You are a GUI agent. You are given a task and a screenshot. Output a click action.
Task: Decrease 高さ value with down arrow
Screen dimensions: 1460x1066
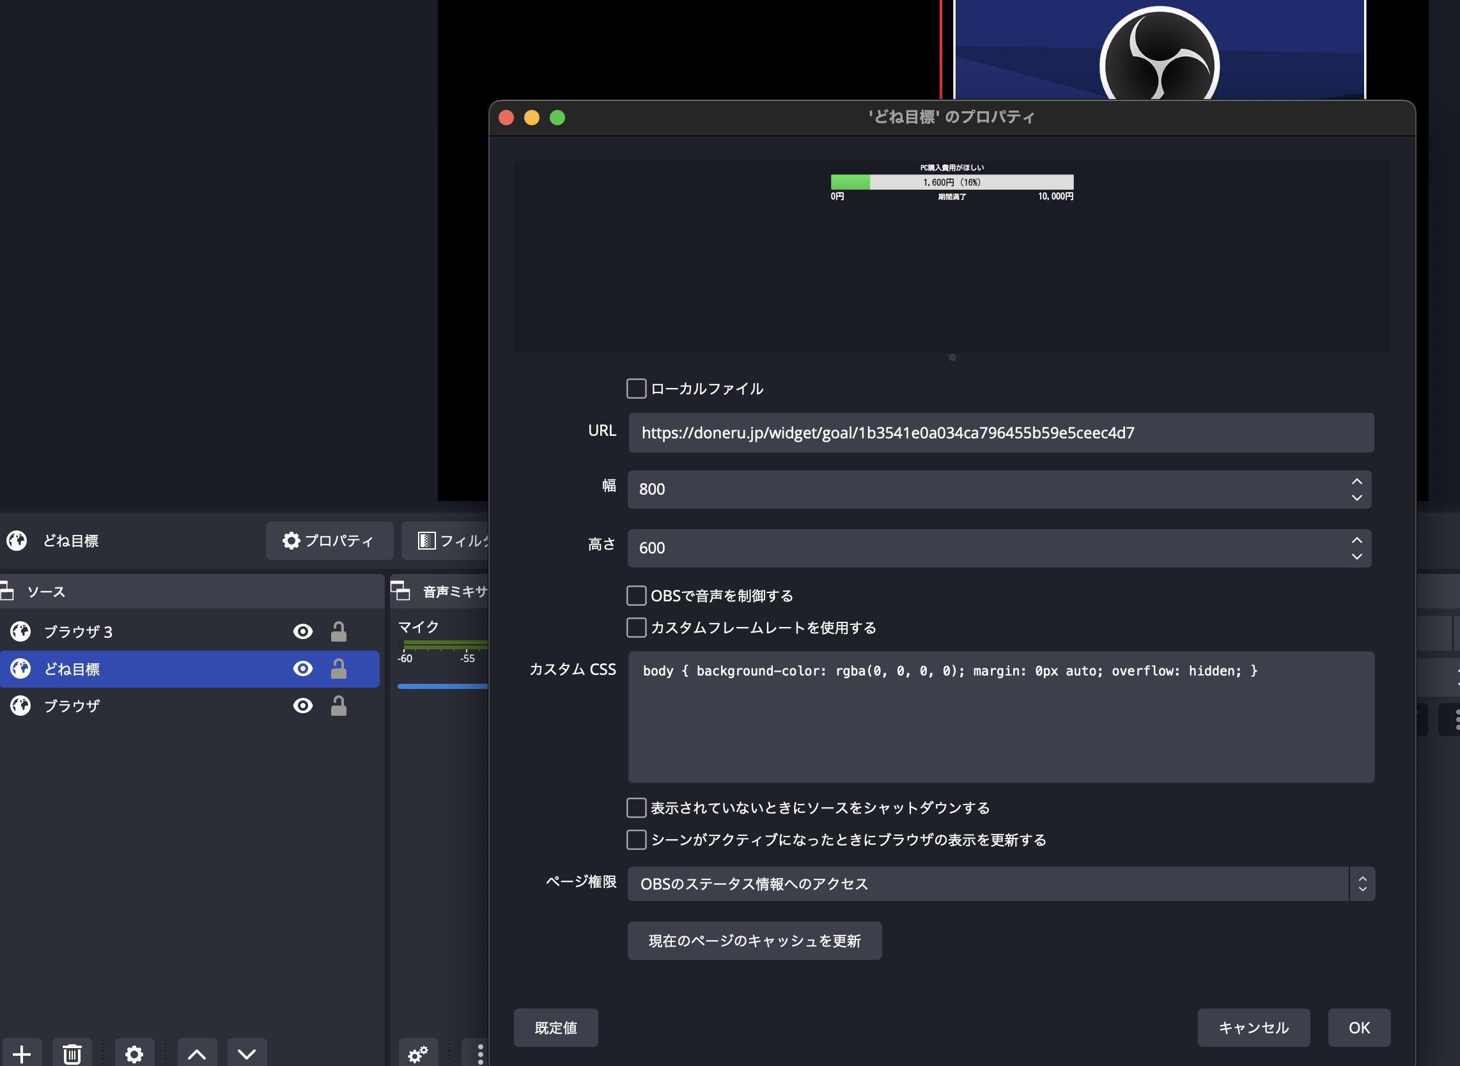pos(1356,556)
